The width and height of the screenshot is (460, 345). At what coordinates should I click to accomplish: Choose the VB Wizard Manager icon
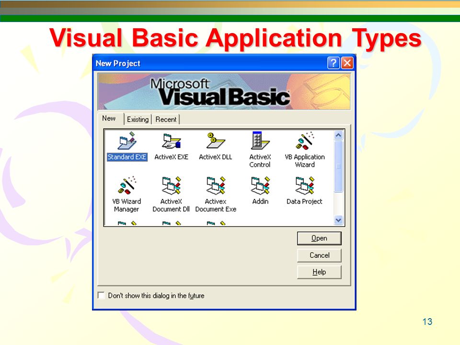[x=127, y=185]
